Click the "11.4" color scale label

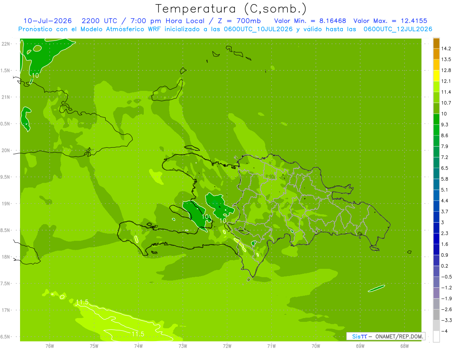tap(446, 92)
